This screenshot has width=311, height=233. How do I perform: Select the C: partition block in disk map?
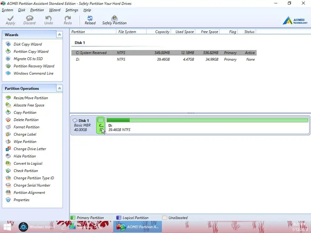pyautogui.click(x=101, y=125)
